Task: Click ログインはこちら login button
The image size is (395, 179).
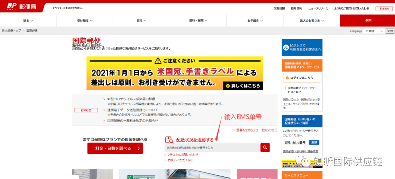Action: [x=302, y=78]
